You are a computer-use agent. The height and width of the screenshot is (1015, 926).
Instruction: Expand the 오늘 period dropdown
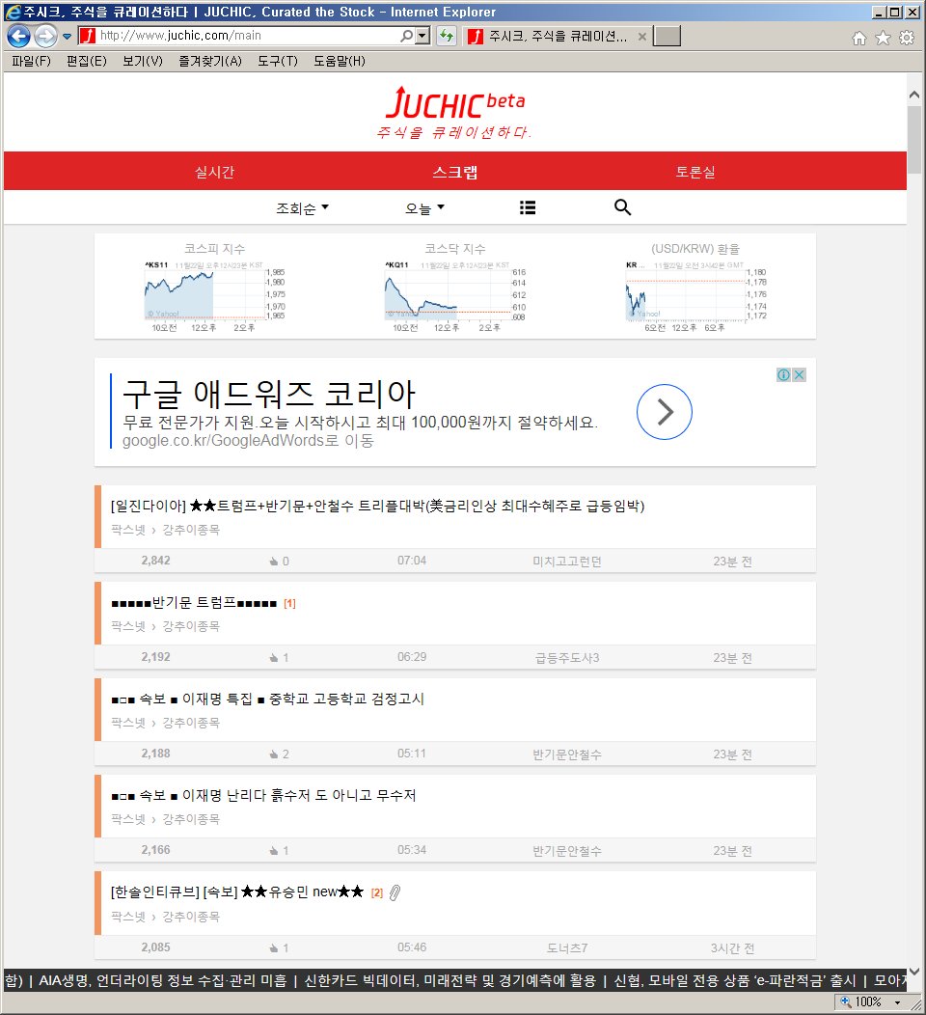(x=424, y=208)
